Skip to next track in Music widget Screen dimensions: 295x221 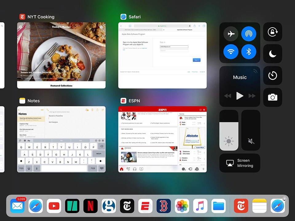tap(252, 96)
